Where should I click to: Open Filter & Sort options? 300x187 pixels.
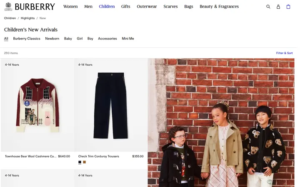coord(284,53)
